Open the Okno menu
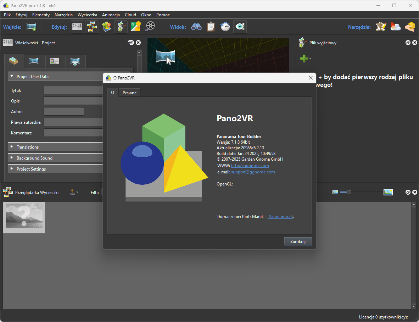 pos(146,15)
